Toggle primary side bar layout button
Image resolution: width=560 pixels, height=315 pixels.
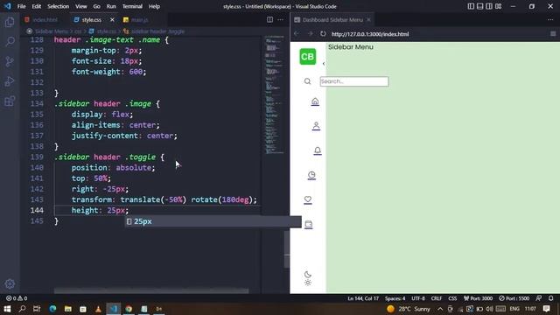[471, 6]
